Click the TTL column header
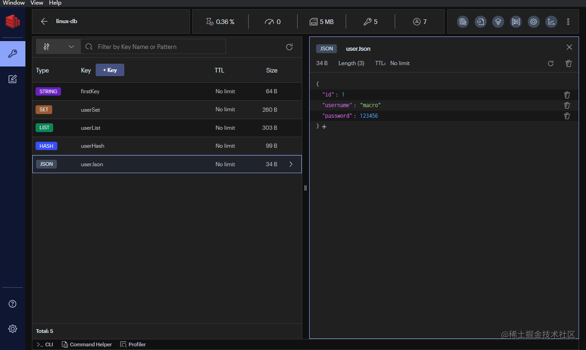Viewport: 586px width, 350px height. click(x=219, y=70)
